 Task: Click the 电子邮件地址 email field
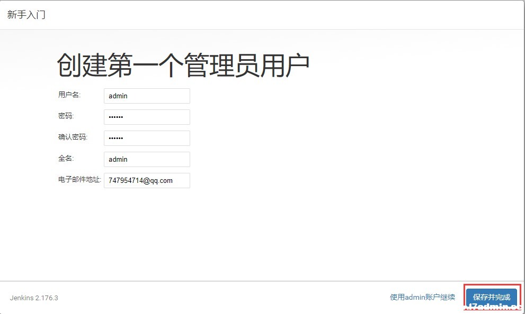point(147,180)
